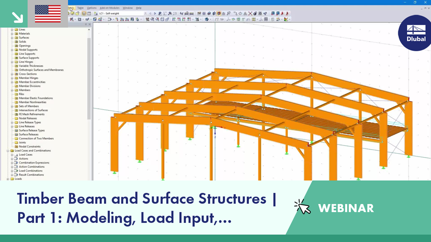Select 'Member Elastic Foundations' tree item
This screenshot has height=242, width=431.
tap(36, 98)
